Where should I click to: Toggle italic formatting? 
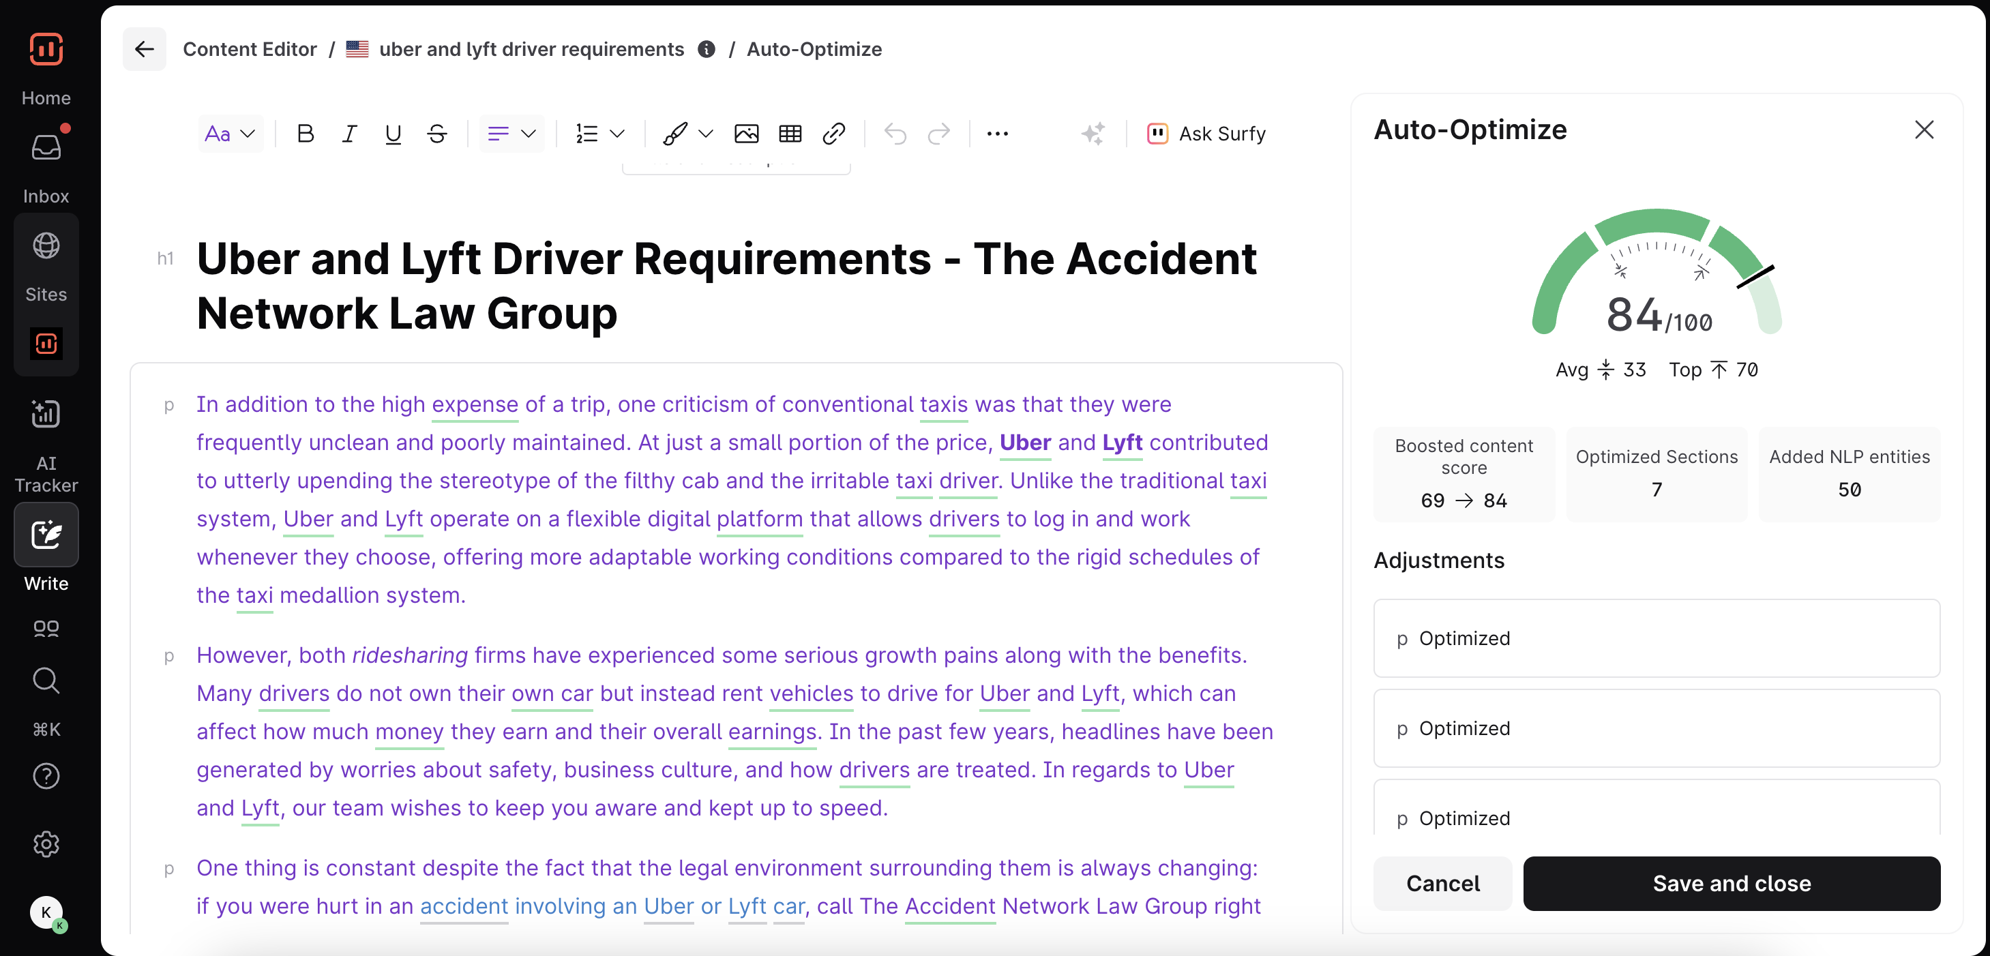click(x=349, y=134)
